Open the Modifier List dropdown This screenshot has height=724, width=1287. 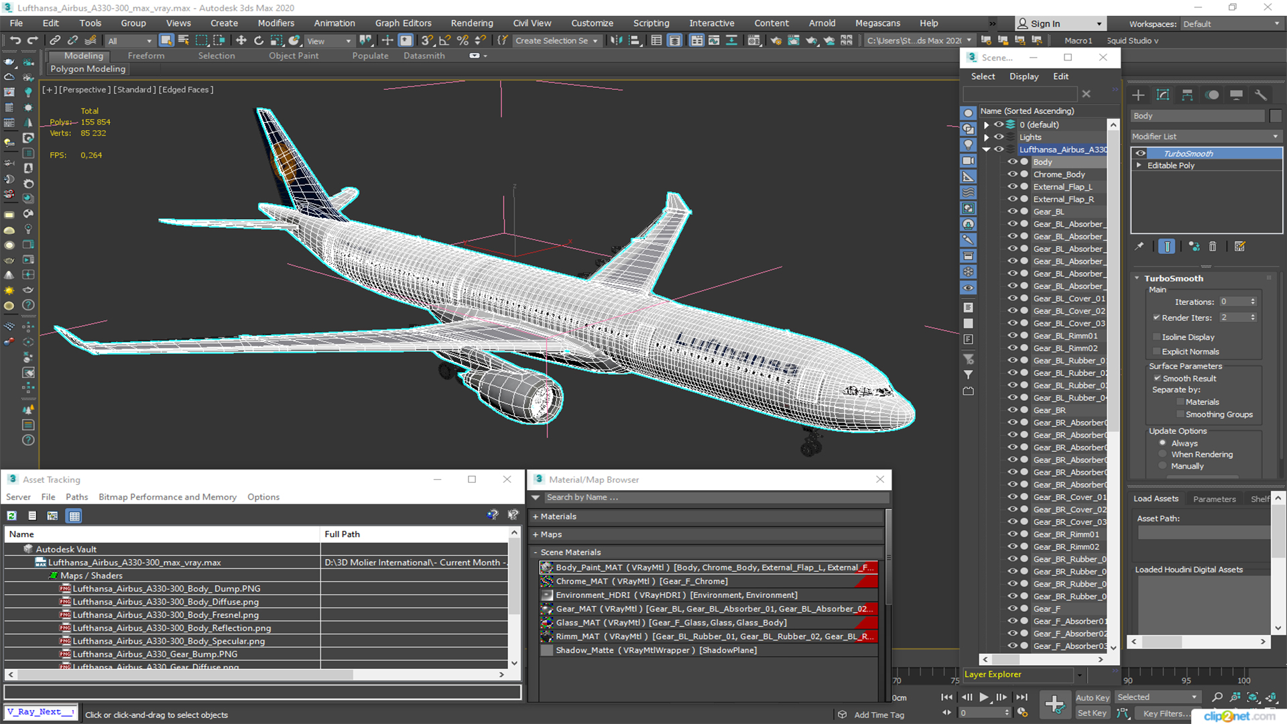coord(1206,136)
